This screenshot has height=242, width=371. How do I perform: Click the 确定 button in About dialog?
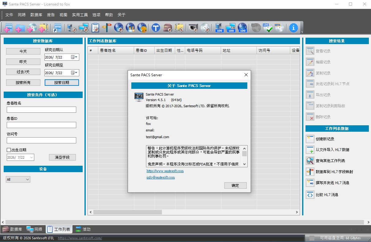point(235,185)
